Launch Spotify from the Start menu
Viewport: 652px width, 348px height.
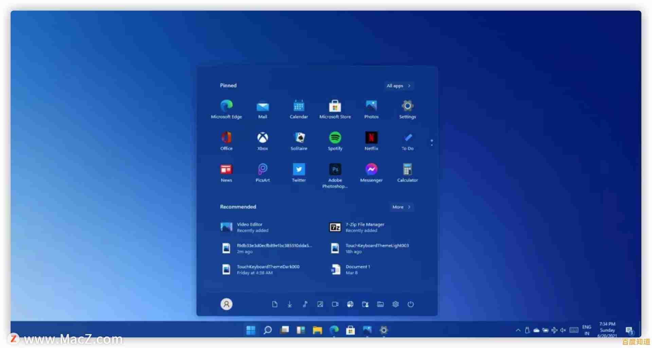tap(335, 139)
